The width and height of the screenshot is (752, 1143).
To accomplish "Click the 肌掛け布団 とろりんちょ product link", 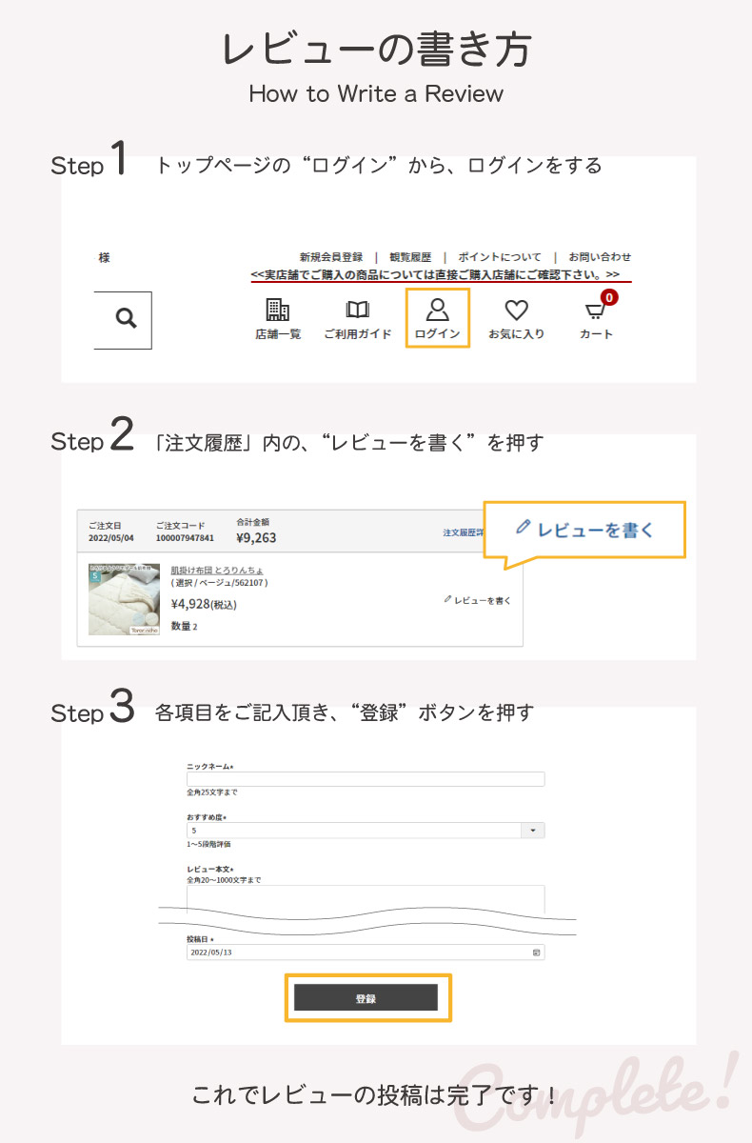I will pos(217,571).
